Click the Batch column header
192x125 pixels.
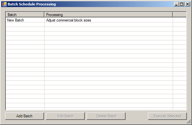point(25,15)
